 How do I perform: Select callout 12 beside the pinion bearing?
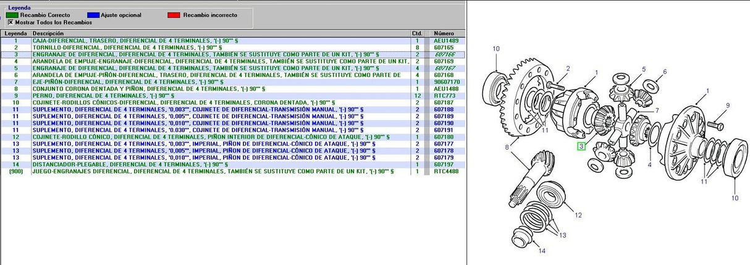tap(578, 215)
